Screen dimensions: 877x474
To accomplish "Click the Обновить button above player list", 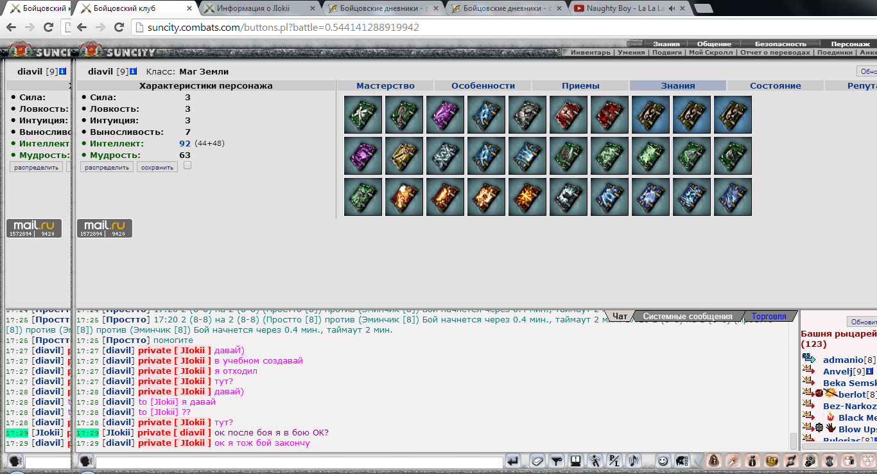I will 862,322.
